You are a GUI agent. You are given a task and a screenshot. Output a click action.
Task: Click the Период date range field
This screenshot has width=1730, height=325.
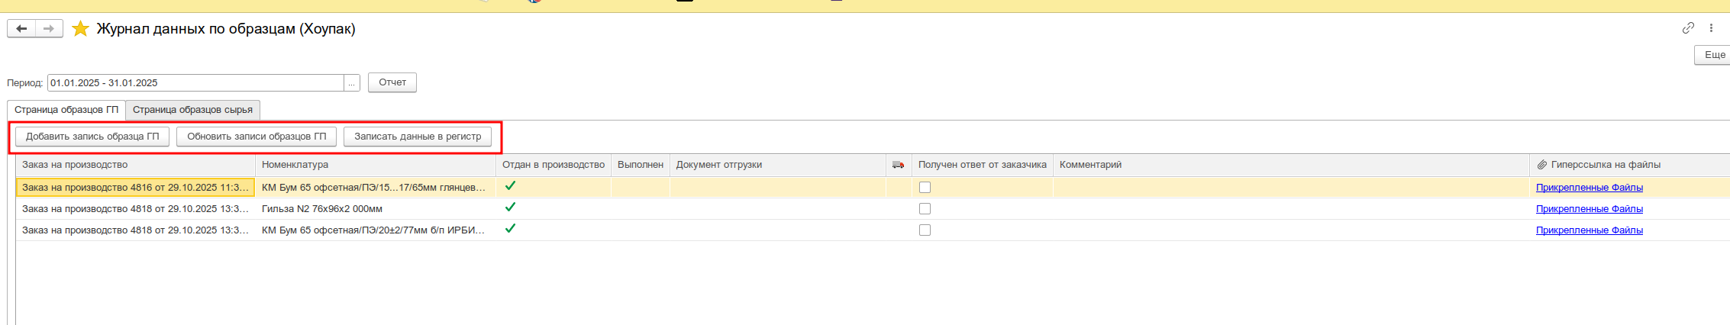pyautogui.click(x=195, y=83)
